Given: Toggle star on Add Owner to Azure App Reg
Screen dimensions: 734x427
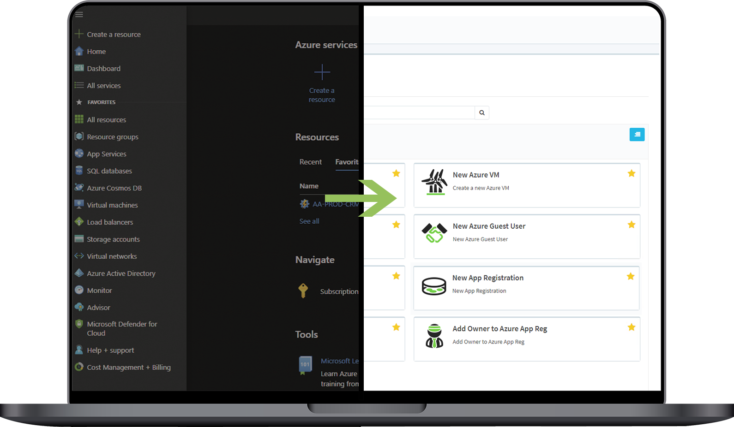Looking at the screenshot, I should pos(631,327).
